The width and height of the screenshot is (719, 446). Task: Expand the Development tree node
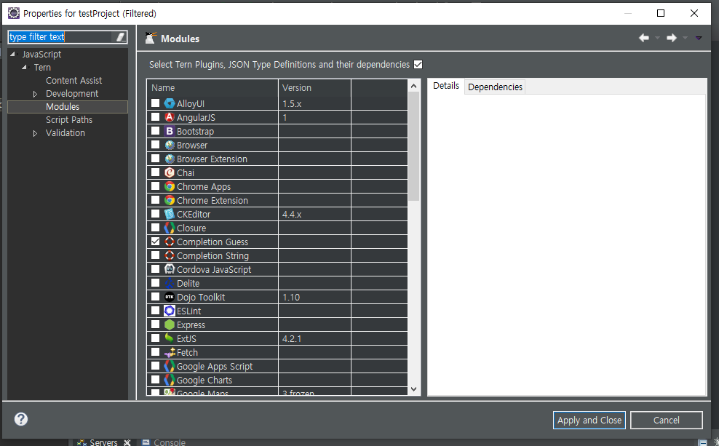tap(36, 94)
